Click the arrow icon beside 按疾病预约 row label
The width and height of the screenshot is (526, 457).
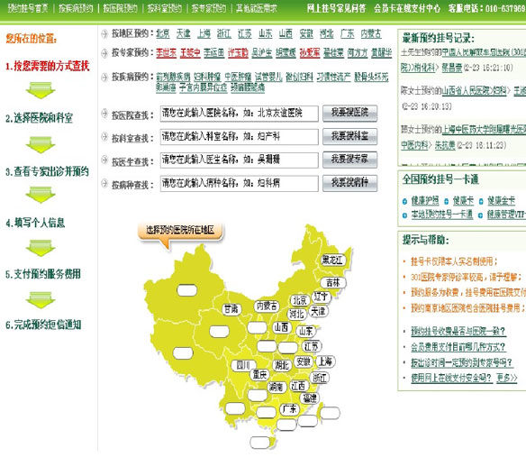point(104,78)
